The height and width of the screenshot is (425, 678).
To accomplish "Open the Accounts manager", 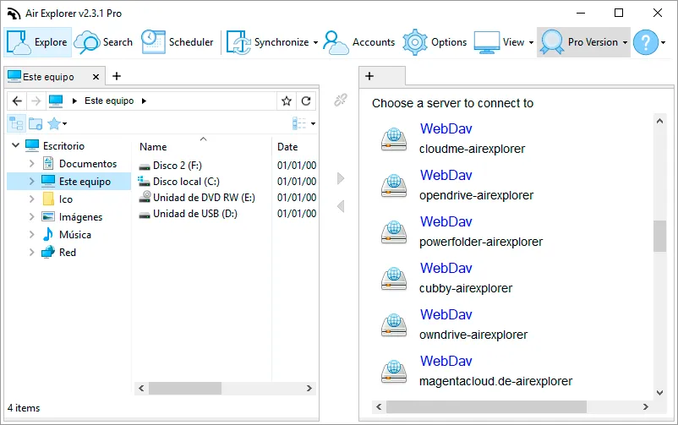I will (x=359, y=42).
